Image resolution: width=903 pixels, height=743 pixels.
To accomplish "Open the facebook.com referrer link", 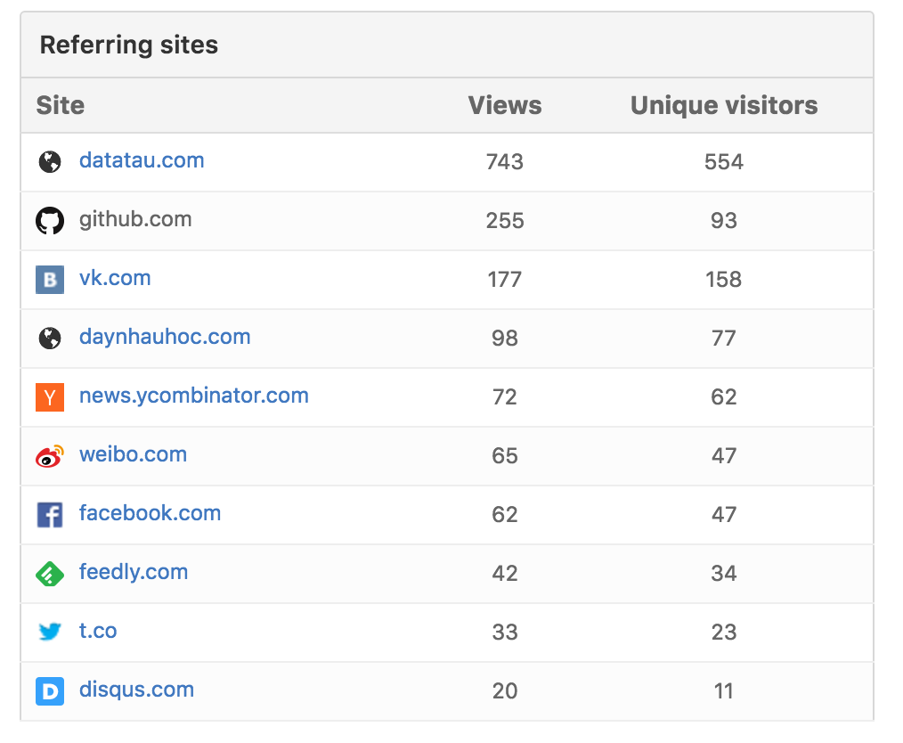I will click(x=150, y=512).
